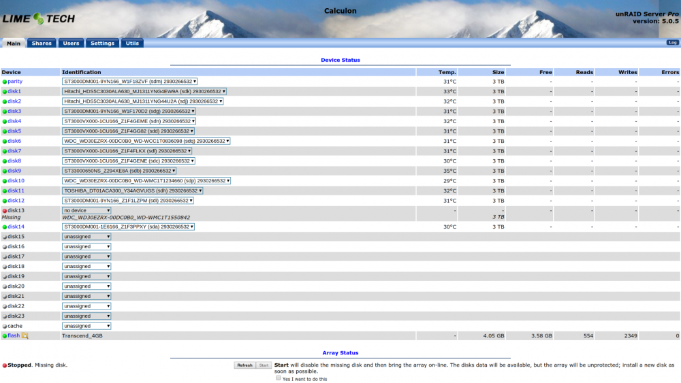Click the Lime Tech logo

coord(39,18)
